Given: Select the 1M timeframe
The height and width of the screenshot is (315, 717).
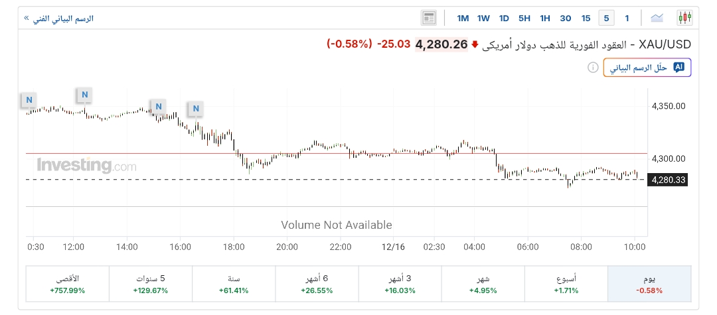Looking at the screenshot, I should (463, 18).
